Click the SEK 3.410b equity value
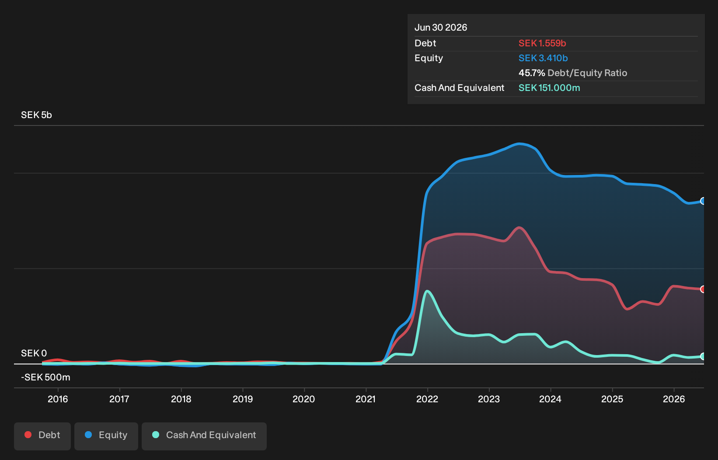The height and width of the screenshot is (460, 718). 543,58
